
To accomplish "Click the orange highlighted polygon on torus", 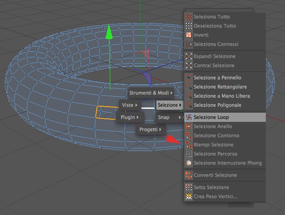I will pyautogui.click(x=106, y=113).
